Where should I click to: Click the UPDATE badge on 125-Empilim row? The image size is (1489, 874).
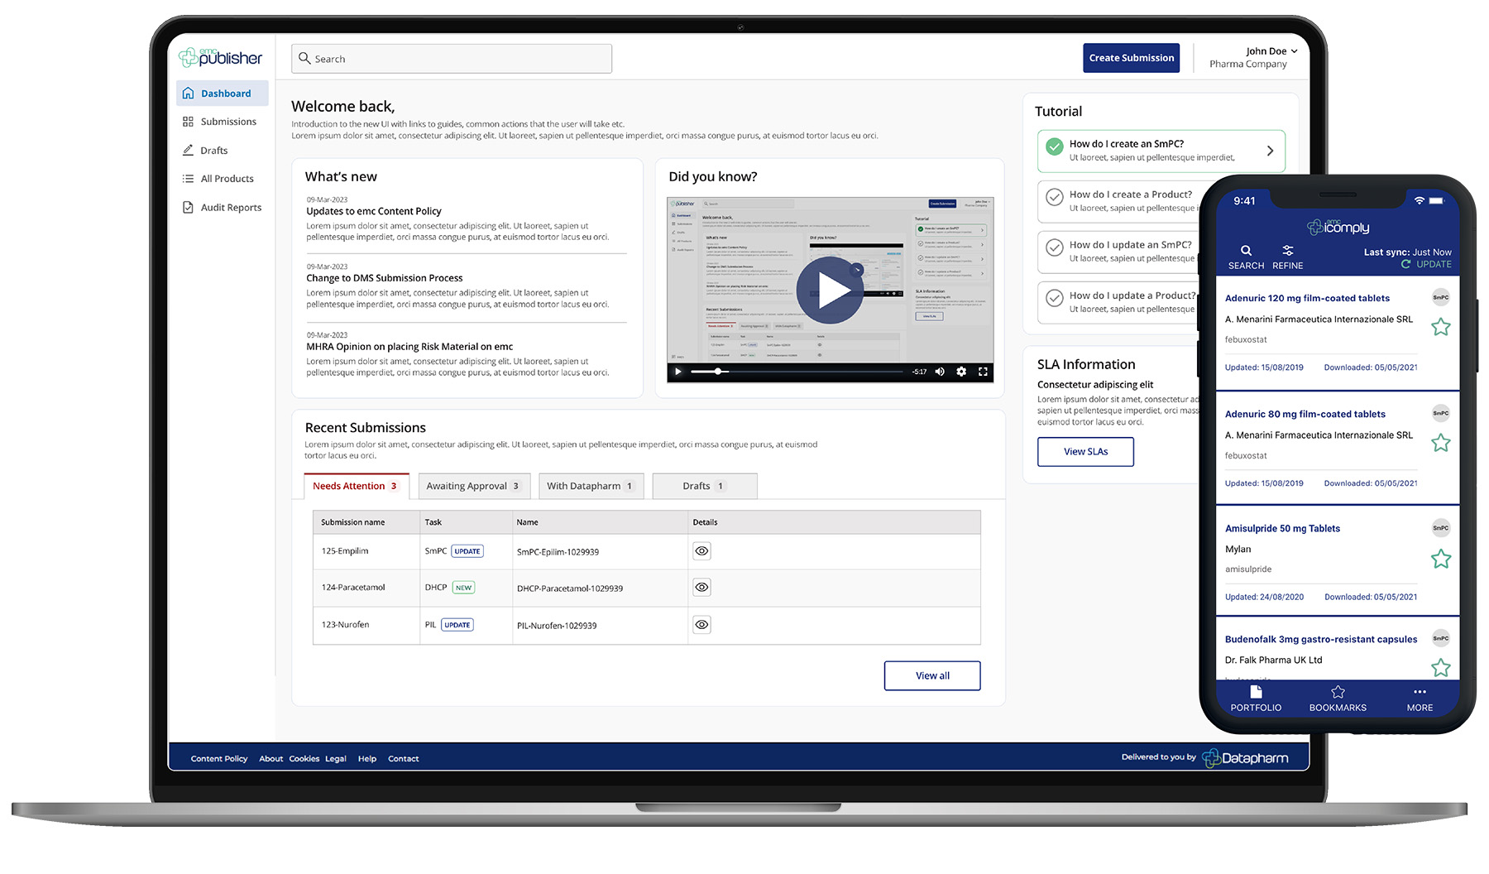tap(467, 551)
